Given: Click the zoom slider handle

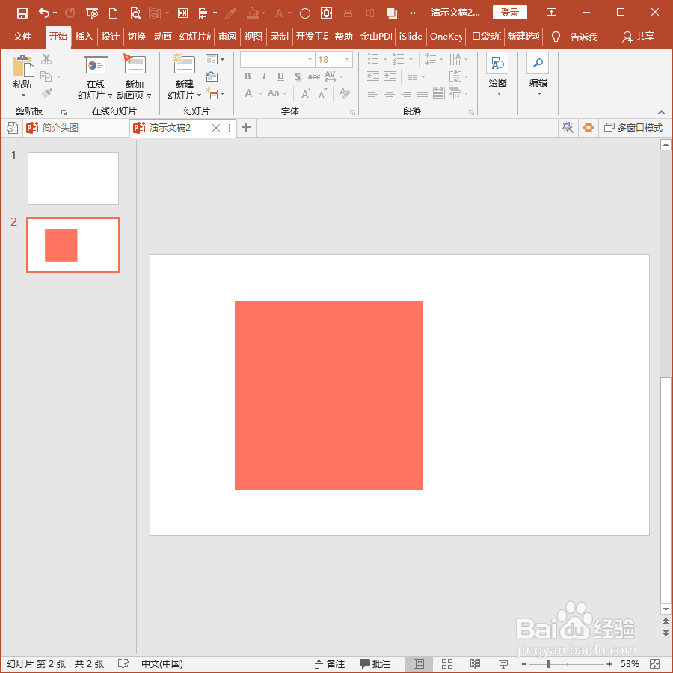Looking at the screenshot, I should click(548, 664).
